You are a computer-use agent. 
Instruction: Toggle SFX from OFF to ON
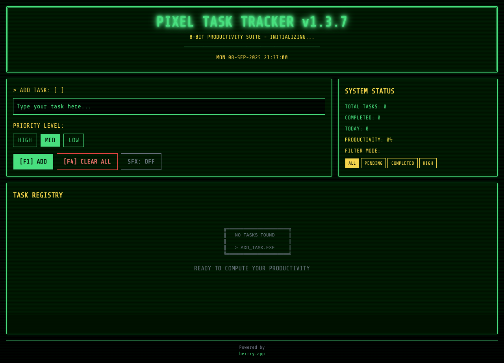pos(141,161)
